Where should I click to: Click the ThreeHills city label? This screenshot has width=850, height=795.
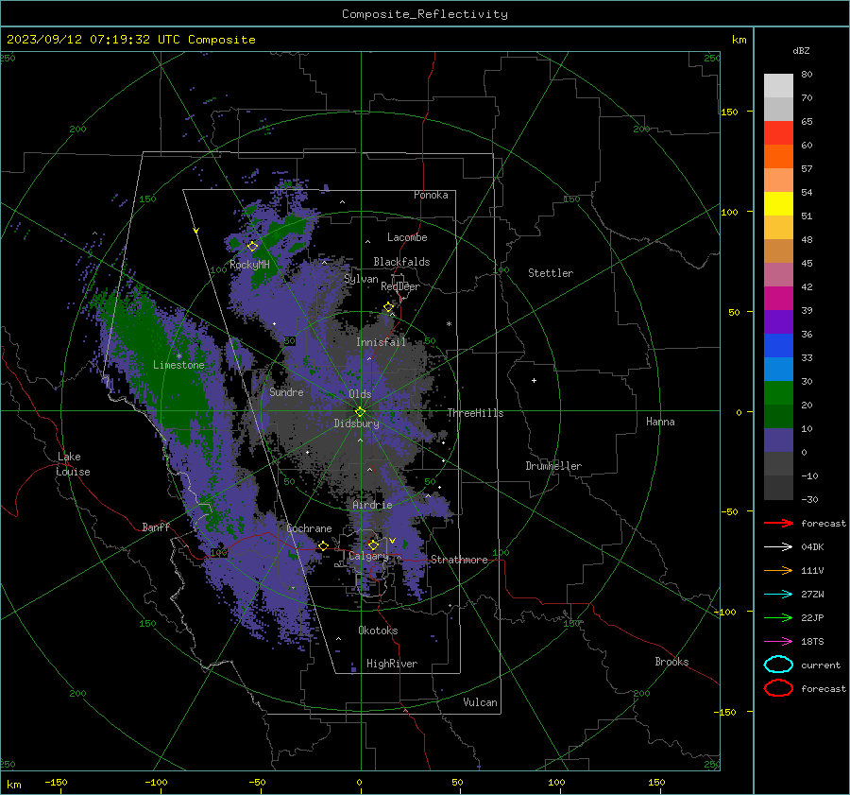click(x=475, y=413)
